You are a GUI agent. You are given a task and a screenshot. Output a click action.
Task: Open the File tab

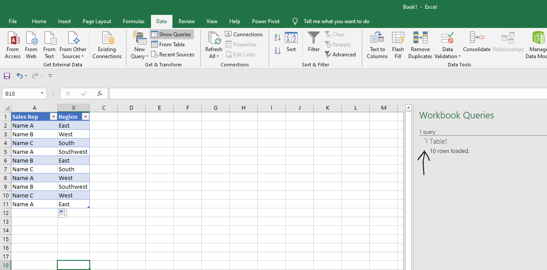coord(13,21)
